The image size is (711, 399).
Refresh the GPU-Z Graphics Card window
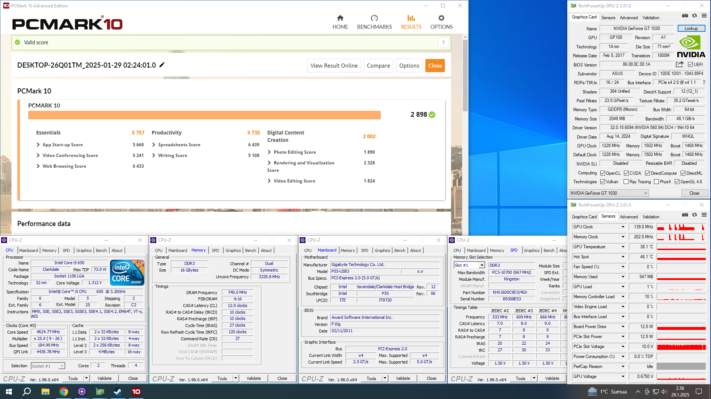pyautogui.click(x=695, y=16)
